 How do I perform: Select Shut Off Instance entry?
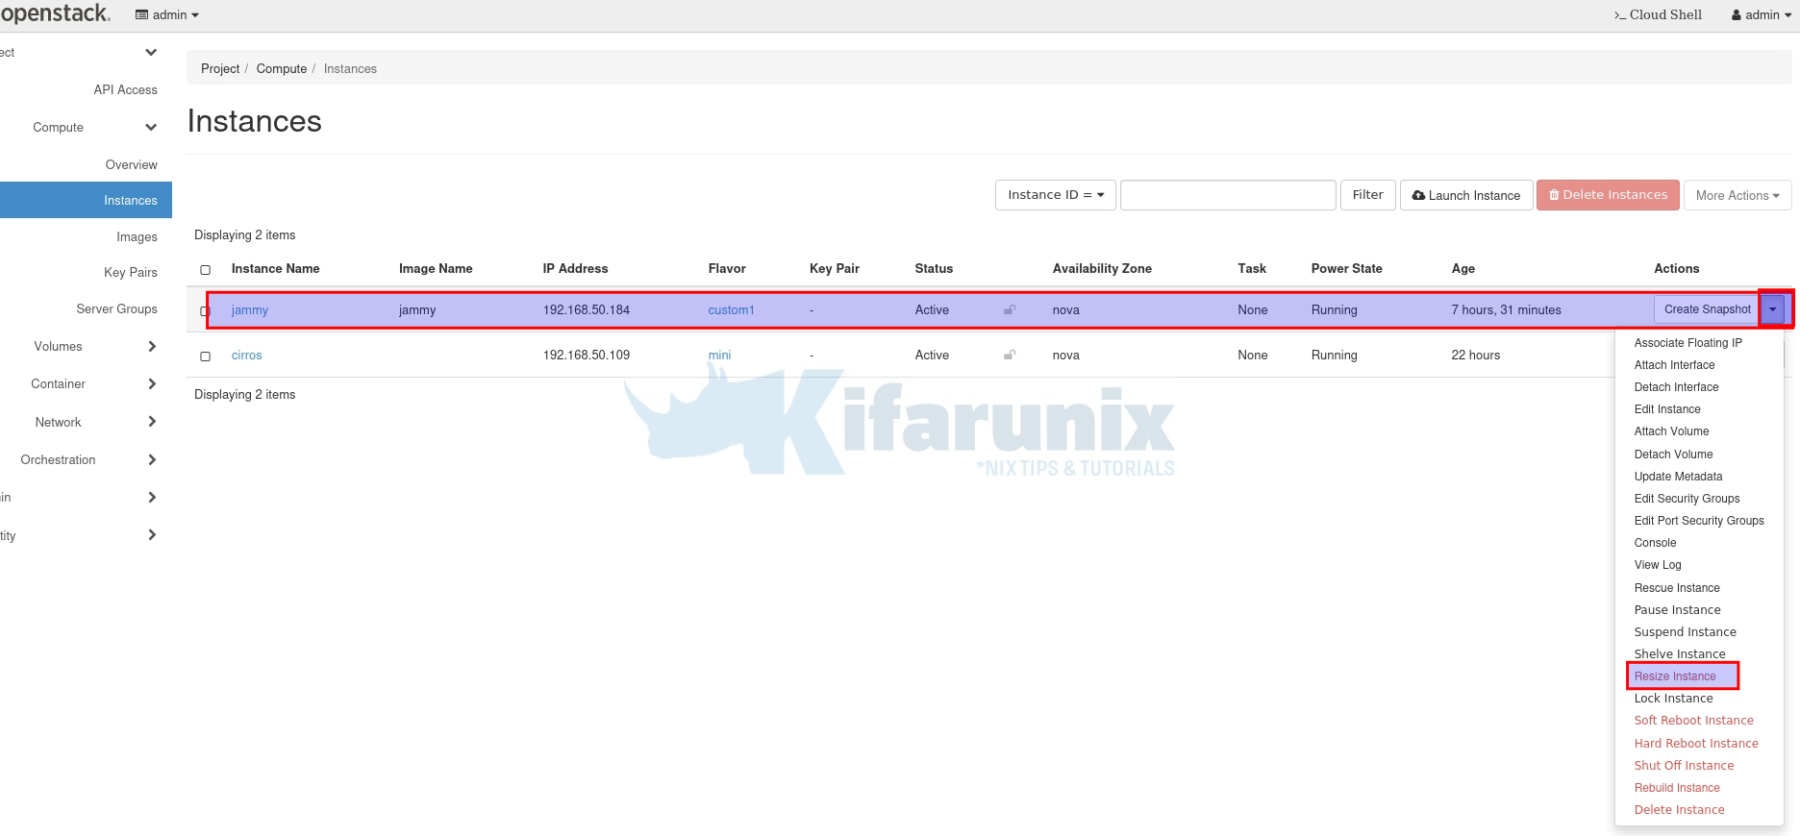pyautogui.click(x=1684, y=766)
